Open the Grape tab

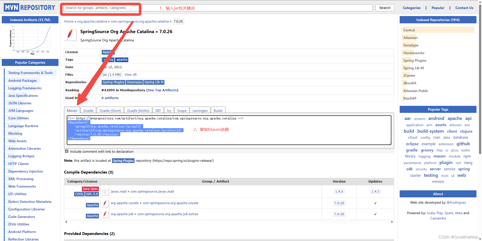coord(182,111)
